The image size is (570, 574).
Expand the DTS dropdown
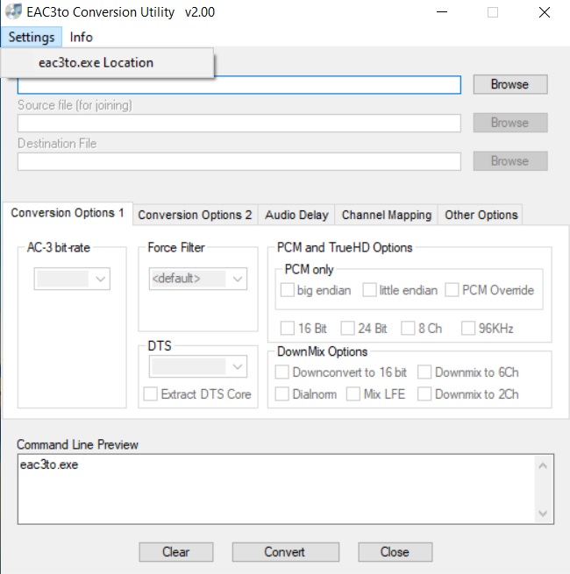(x=198, y=366)
